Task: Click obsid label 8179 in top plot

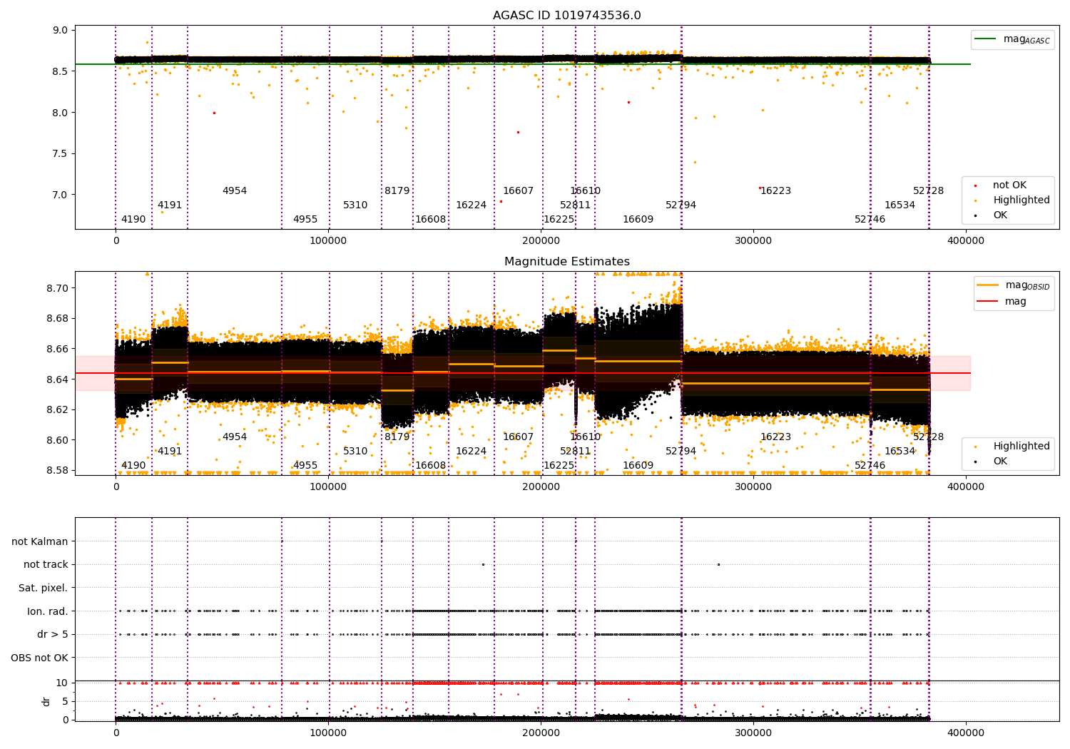Action: pos(397,190)
